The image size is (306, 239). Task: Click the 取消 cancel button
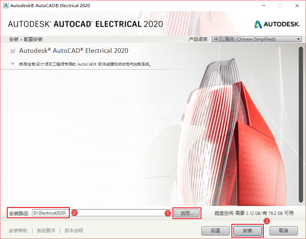click(283, 230)
